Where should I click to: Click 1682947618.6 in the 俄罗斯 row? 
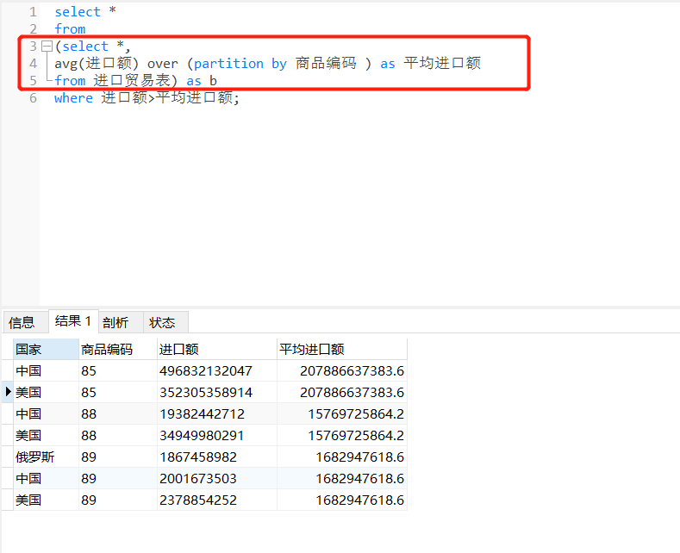pos(342,457)
